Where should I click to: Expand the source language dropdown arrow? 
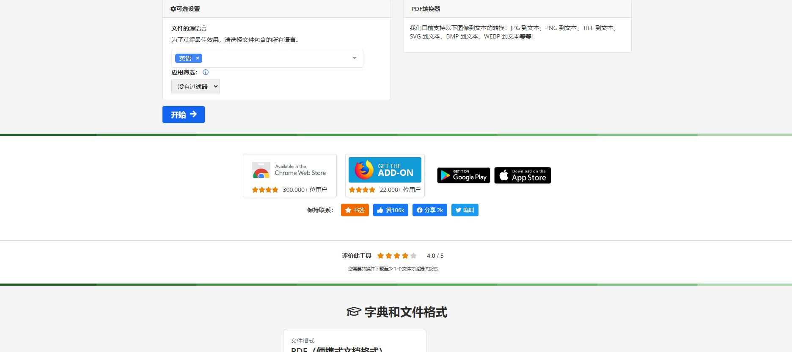pos(355,58)
